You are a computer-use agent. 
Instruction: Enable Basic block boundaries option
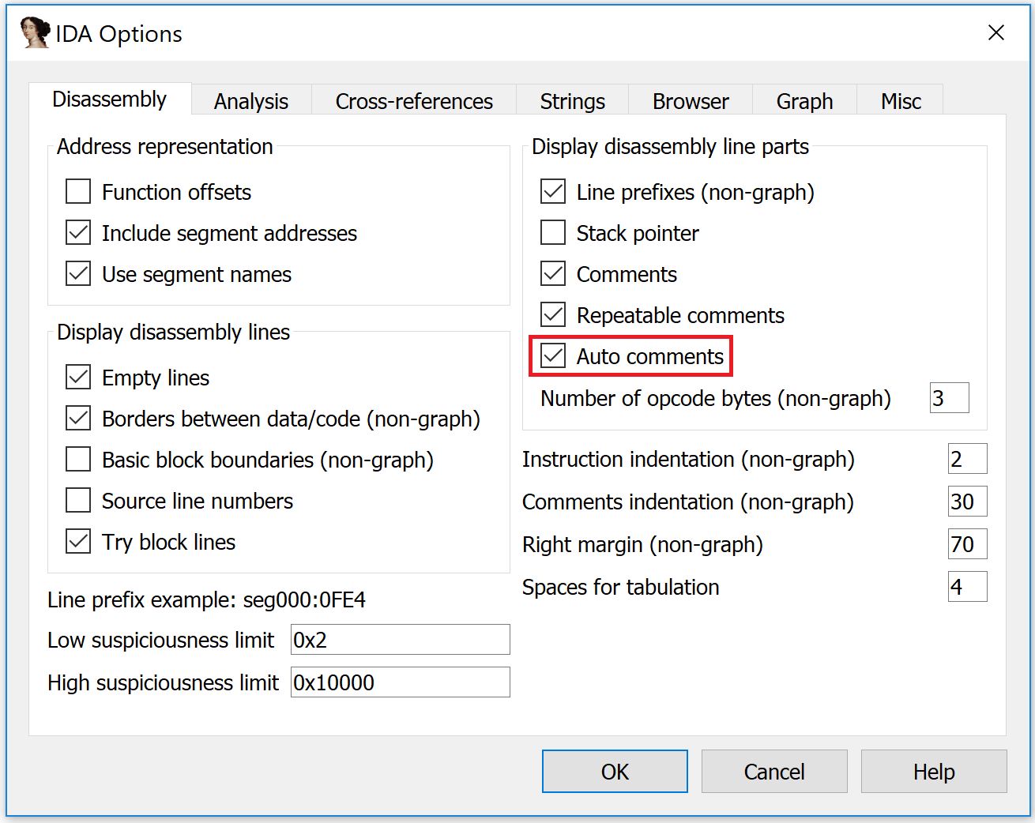78,460
